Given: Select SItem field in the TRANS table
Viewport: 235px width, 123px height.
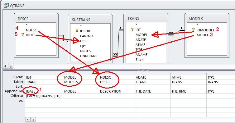Looking at the screenshot, I should (x=140, y=60).
